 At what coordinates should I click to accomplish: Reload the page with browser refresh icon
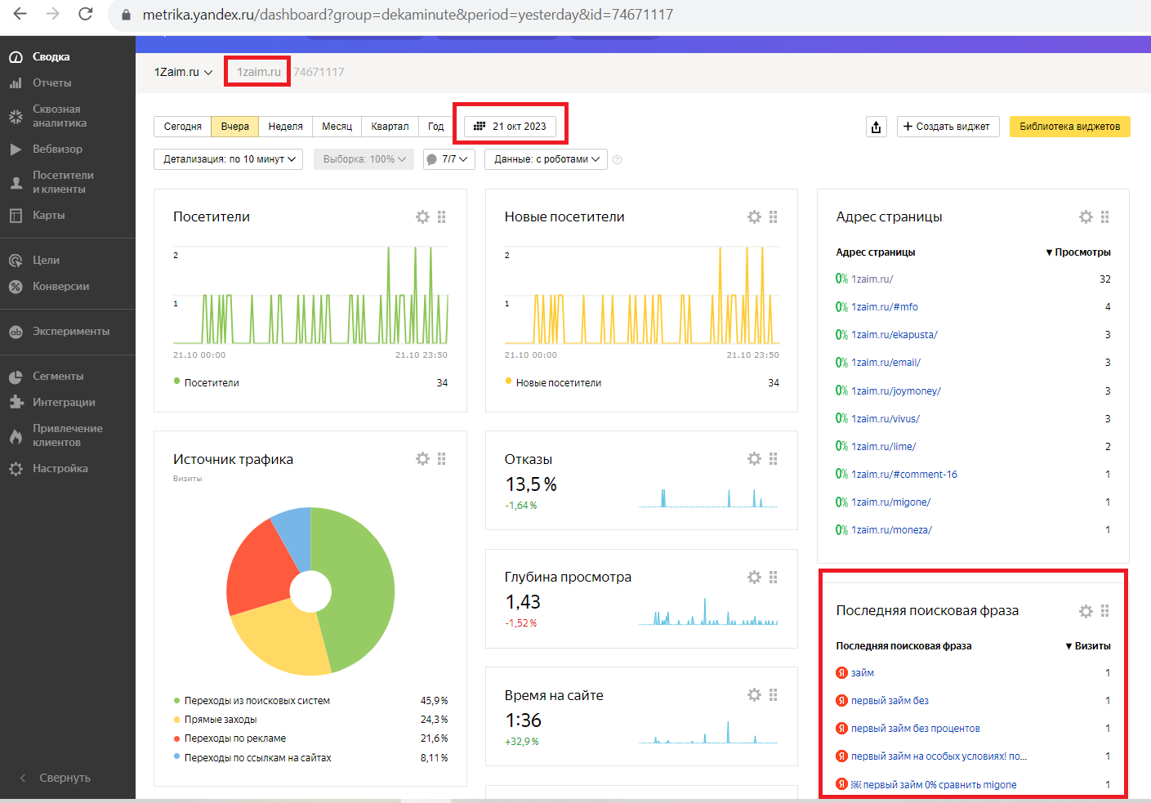pyautogui.click(x=85, y=14)
